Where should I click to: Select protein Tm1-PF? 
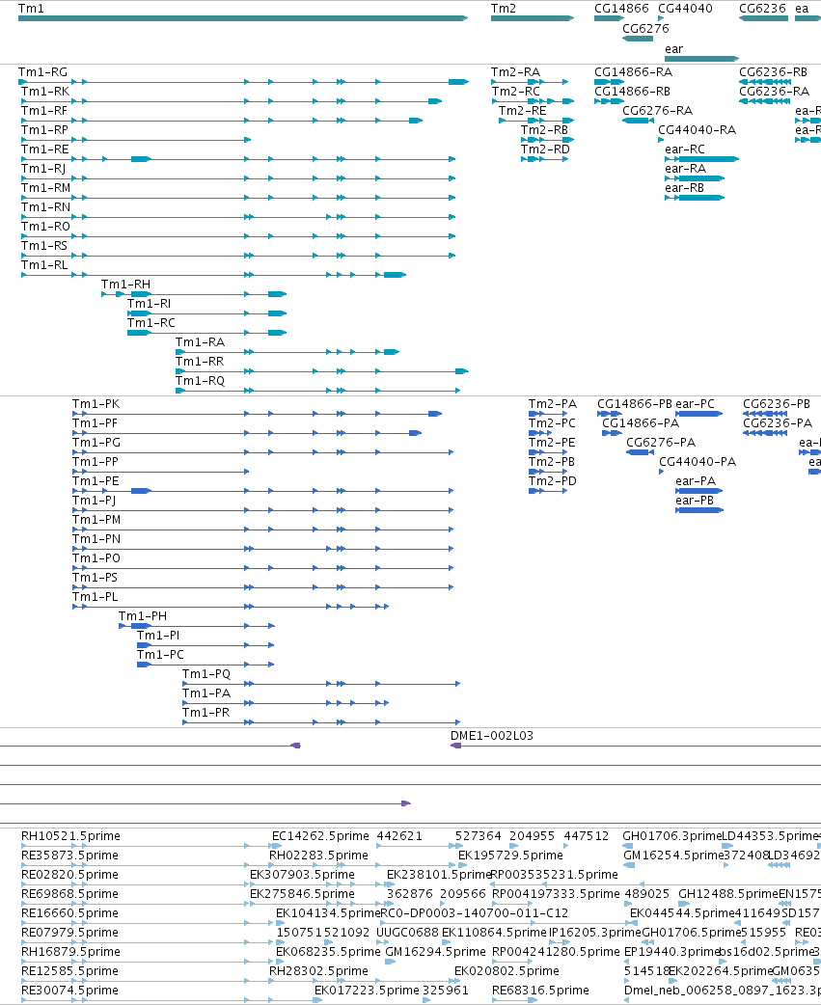tap(247, 433)
